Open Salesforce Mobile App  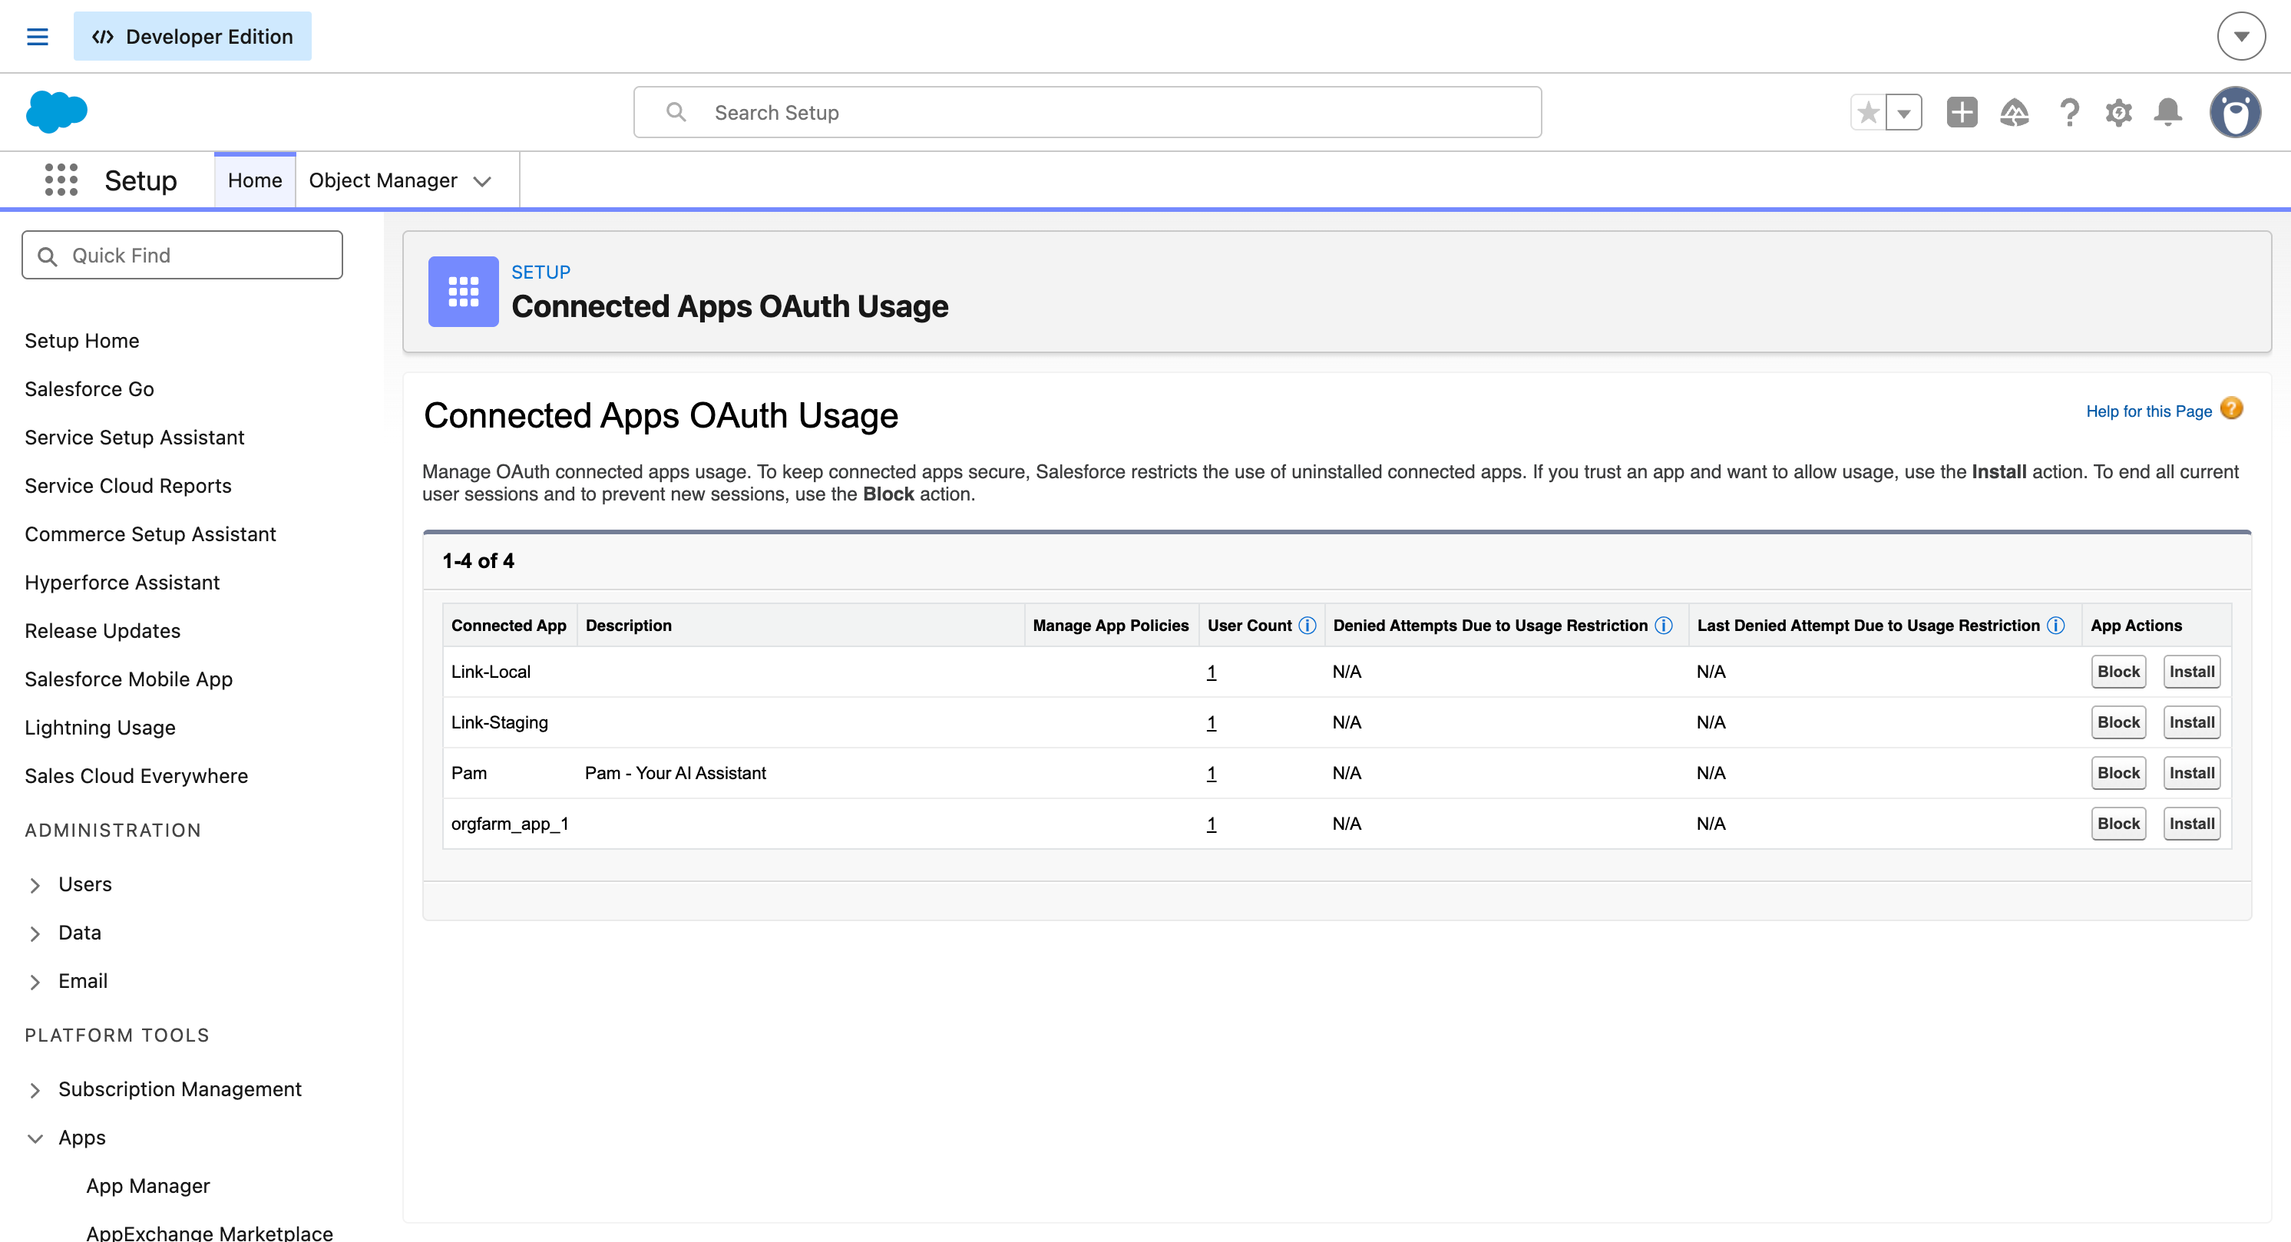(129, 679)
